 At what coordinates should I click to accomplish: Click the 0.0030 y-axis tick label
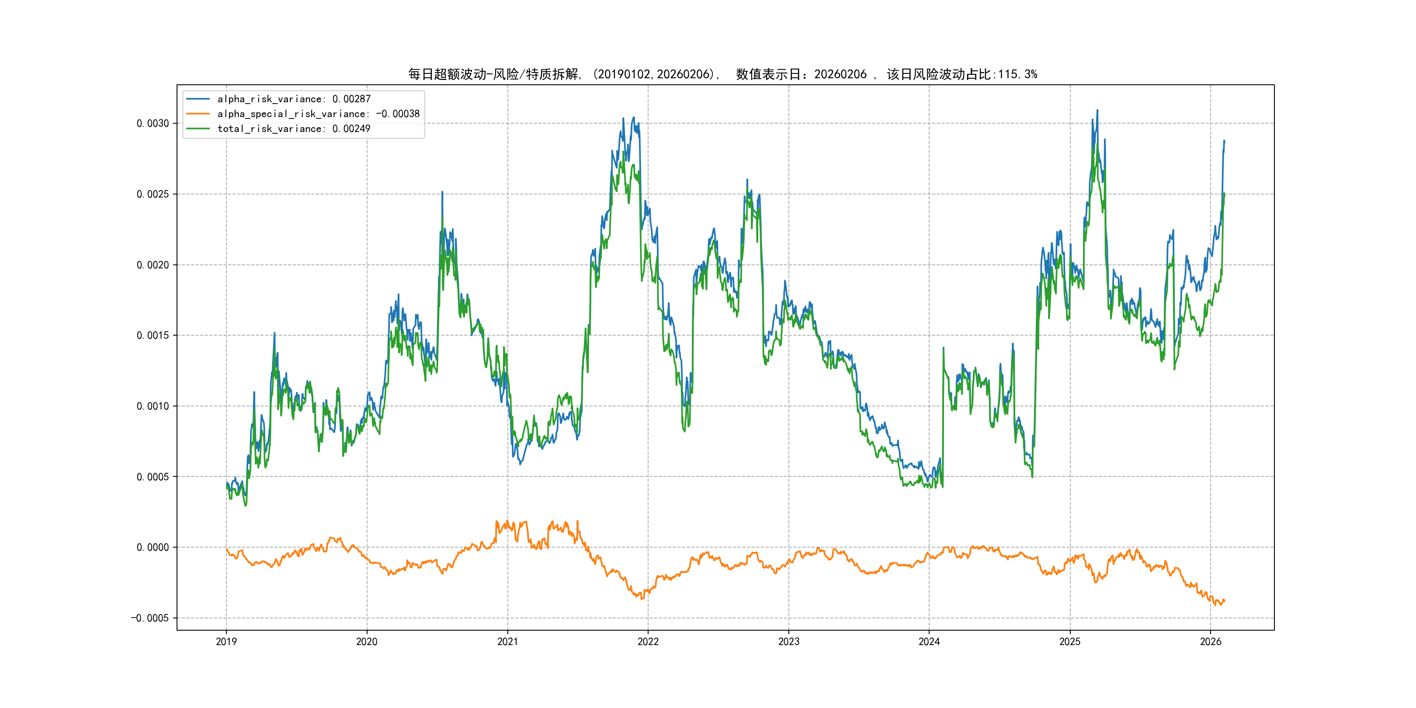click(x=153, y=123)
